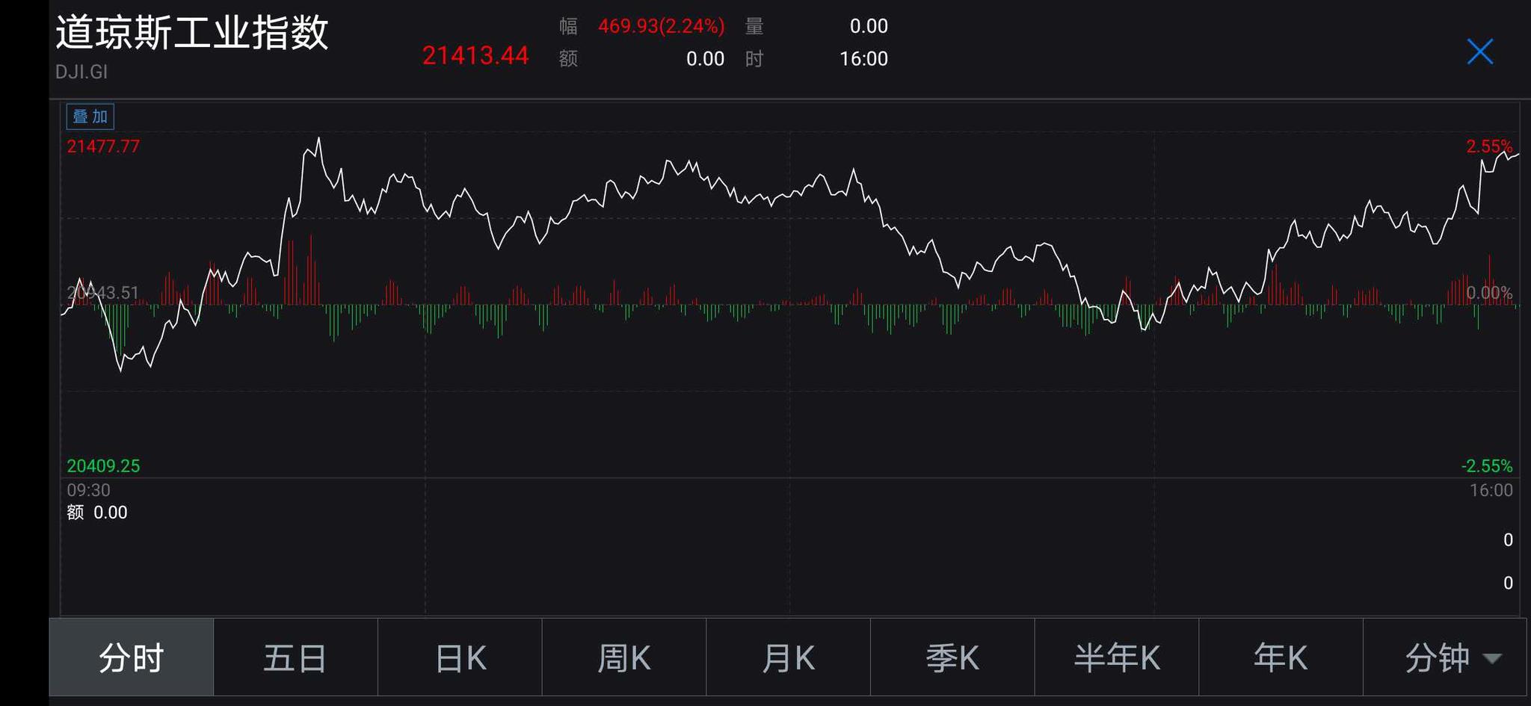Click the DJI.GI ticker symbol
The image size is (1531, 706).
pyautogui.click(x=81, y=72)
